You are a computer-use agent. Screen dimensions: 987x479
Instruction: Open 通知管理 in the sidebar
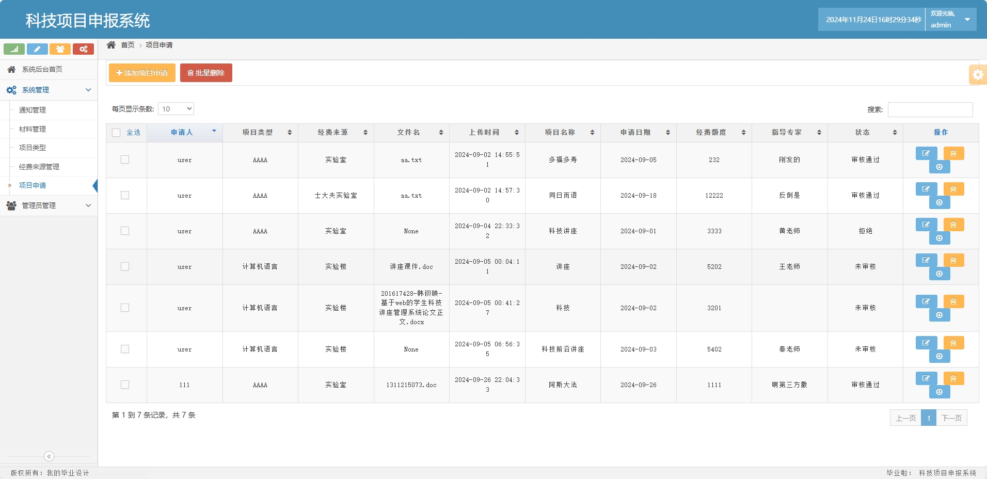[33, 110]
